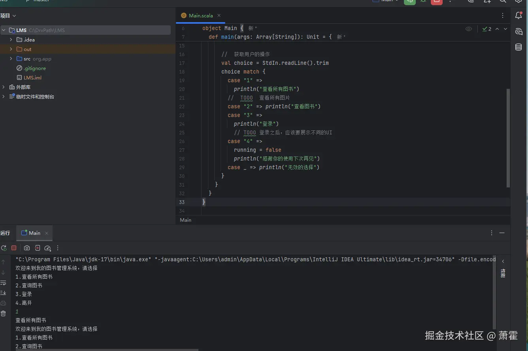Close the Main.scala editor tab
This screenshot has height=351, width=528.
tap(219, 15)
